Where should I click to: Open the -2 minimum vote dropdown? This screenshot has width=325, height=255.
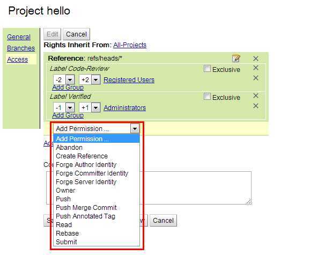point(70,80)
